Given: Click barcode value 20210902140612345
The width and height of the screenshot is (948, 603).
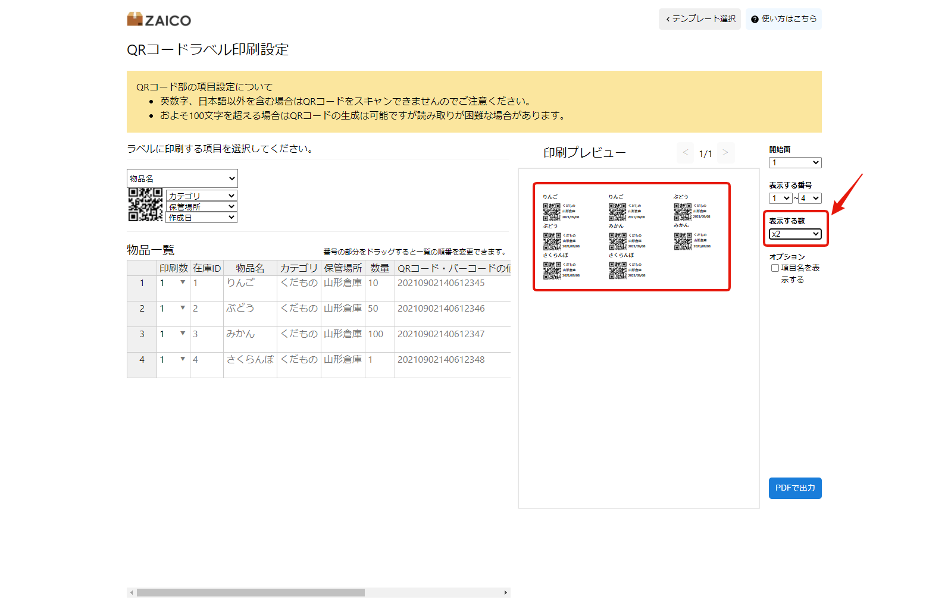Looking at the screenshot, I should [441, 283].
